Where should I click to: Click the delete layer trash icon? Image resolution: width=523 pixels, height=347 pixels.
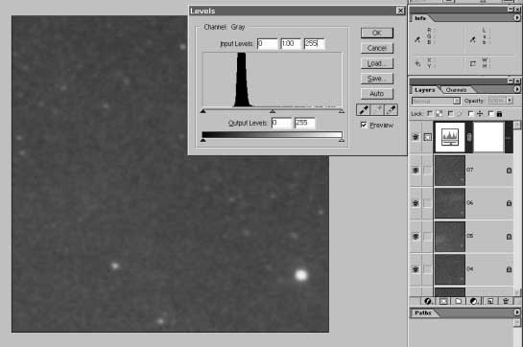[x=506, y=301]
